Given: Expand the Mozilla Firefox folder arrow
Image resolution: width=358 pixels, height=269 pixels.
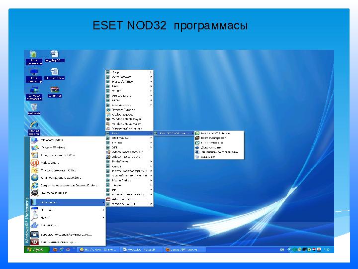Looking at the screenshot, I should coord(151,180).
